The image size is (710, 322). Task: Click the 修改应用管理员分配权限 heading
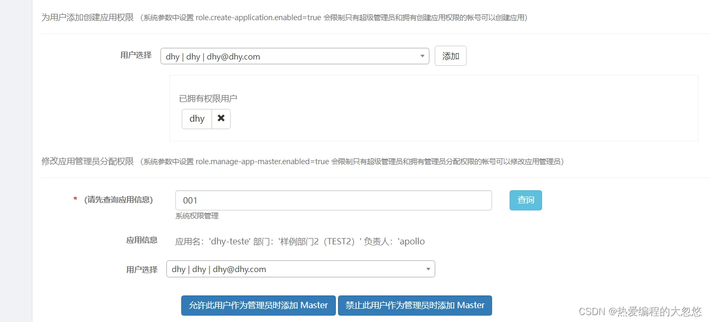pos(88,161)
